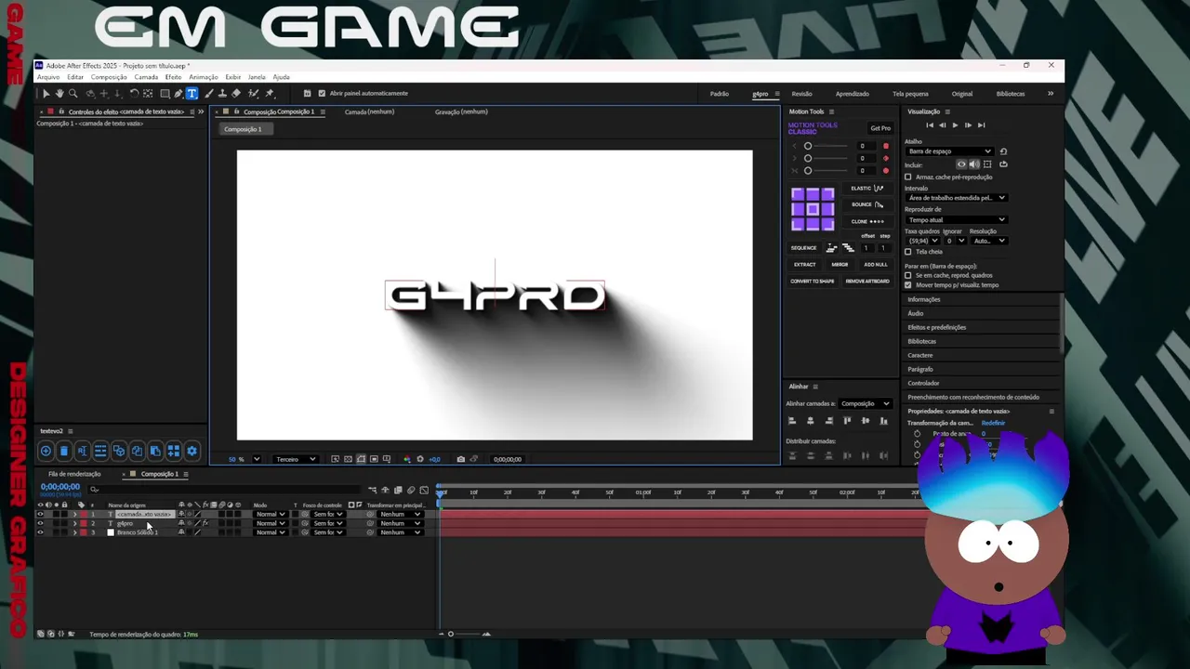Hide the g4pro layer

[x=39, y=523]
